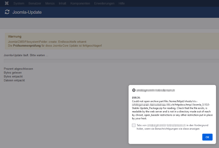The image size is (219, 148).
Task: Confirm the error dialog with OK
Action: 207,137
